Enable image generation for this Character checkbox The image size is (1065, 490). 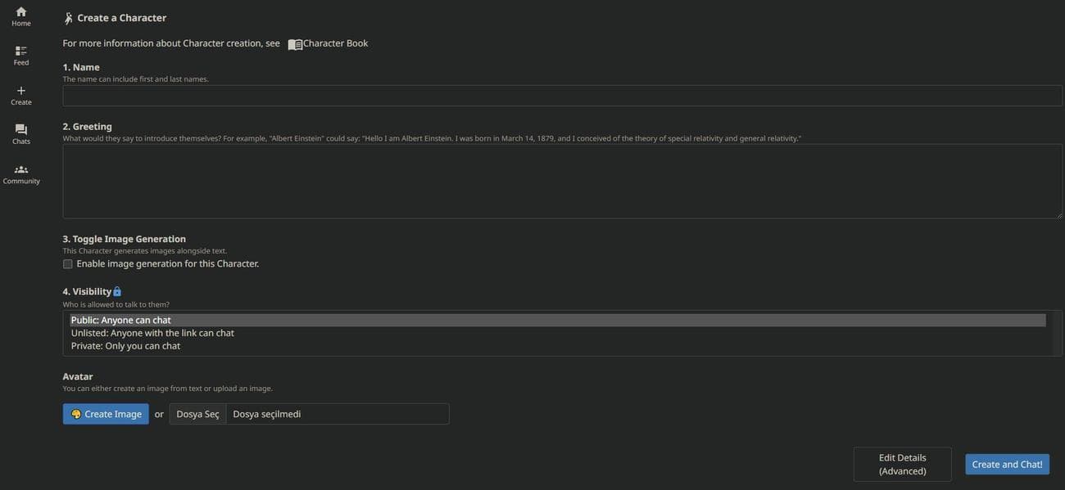[x=68, y=264]
